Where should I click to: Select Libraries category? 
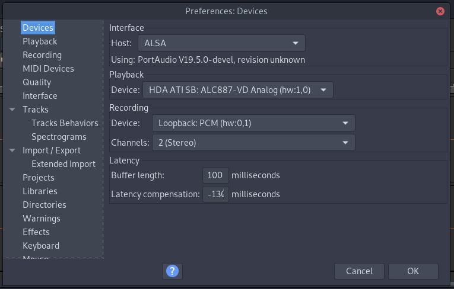pyautogui.click(x=40, y=191)
